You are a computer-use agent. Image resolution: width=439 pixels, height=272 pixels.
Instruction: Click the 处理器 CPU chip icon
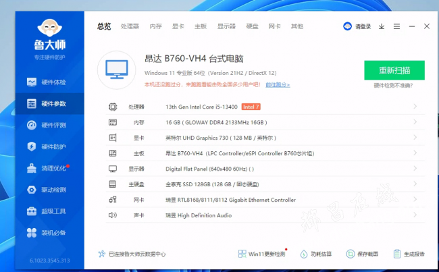(113, 107)
